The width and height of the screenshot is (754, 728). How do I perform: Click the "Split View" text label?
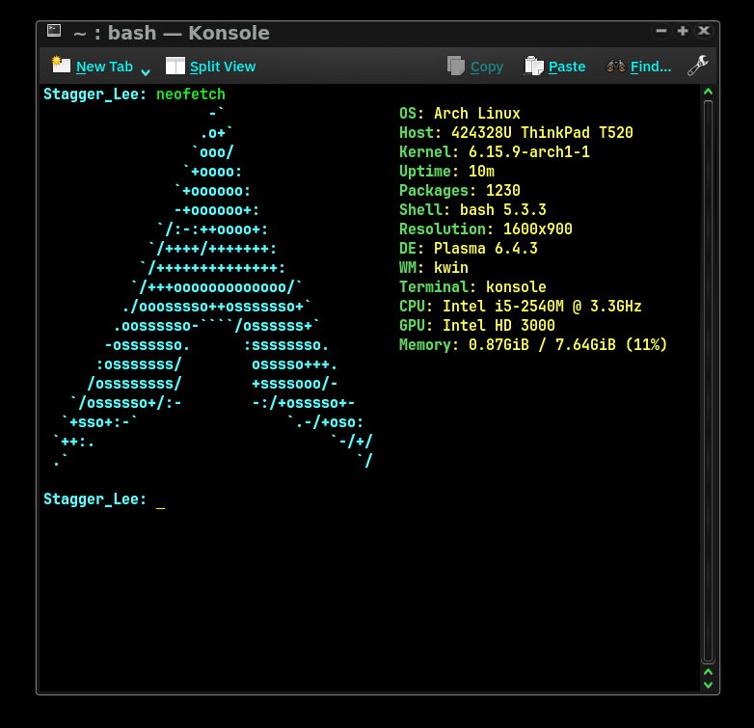tap(223, 67)
